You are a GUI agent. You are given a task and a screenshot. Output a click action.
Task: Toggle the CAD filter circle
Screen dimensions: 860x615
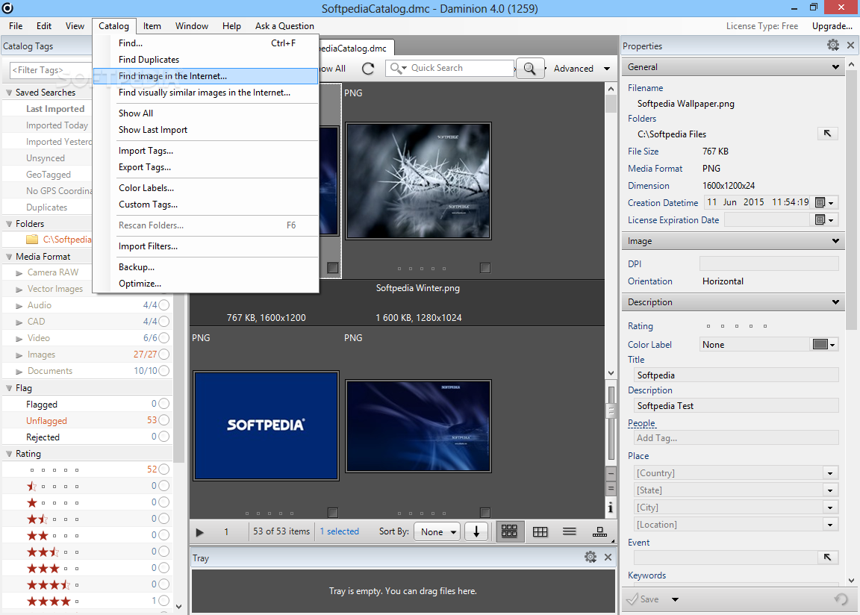(164, 322)
